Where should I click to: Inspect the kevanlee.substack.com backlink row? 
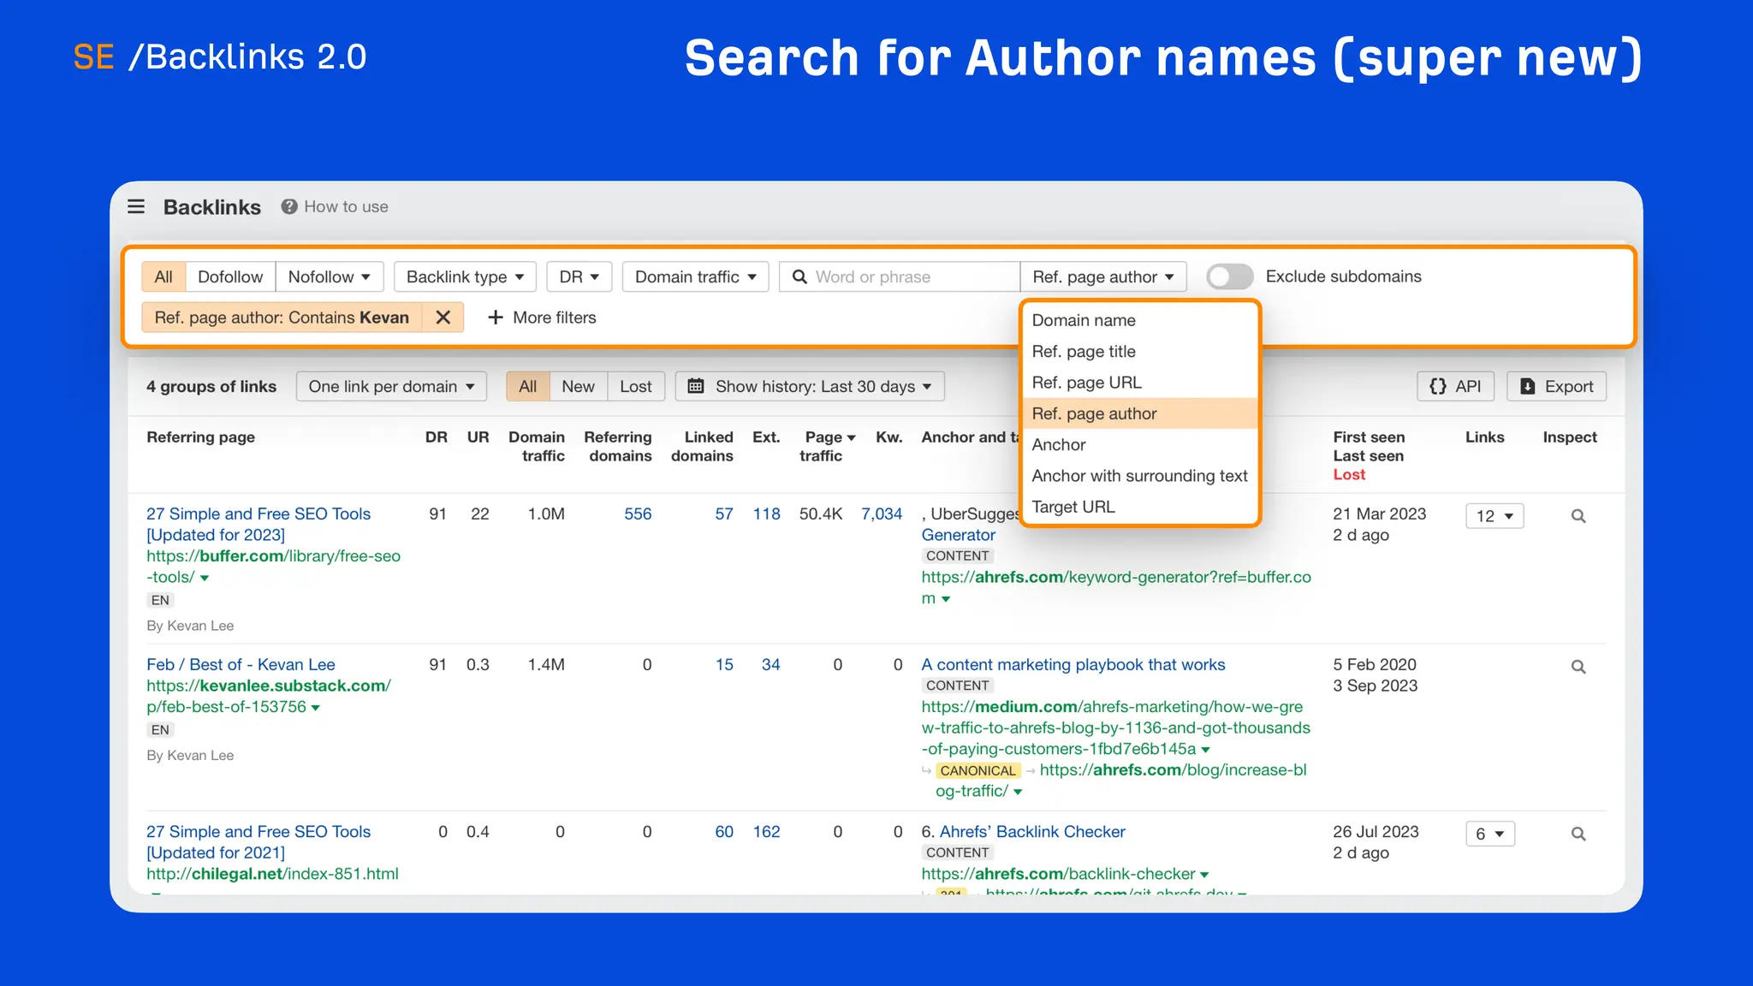pyautogui.click(x=1578, y=667)
